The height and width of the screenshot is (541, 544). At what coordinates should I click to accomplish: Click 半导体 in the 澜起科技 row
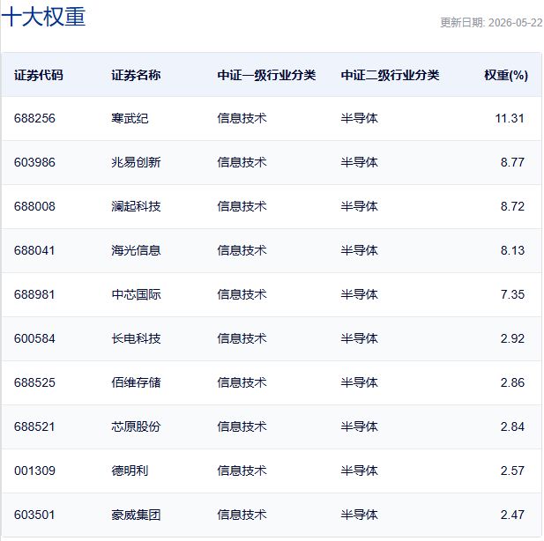click(x=359, y=206)
